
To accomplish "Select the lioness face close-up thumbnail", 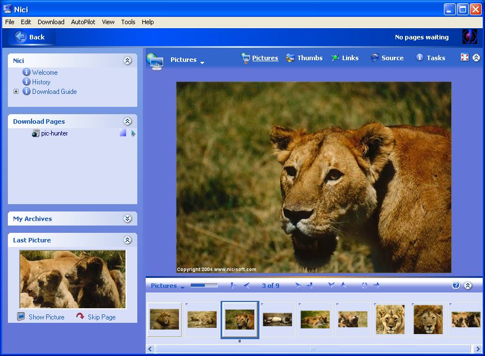I will click(x=390, y=319).
